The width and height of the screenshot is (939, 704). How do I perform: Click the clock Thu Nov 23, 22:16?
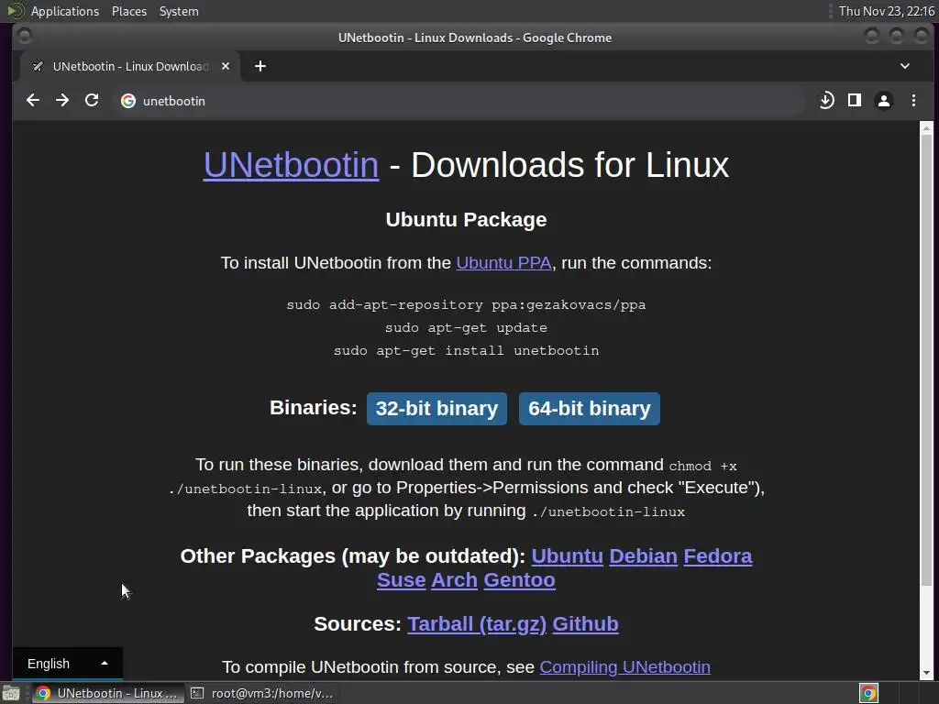pos(887,11)
